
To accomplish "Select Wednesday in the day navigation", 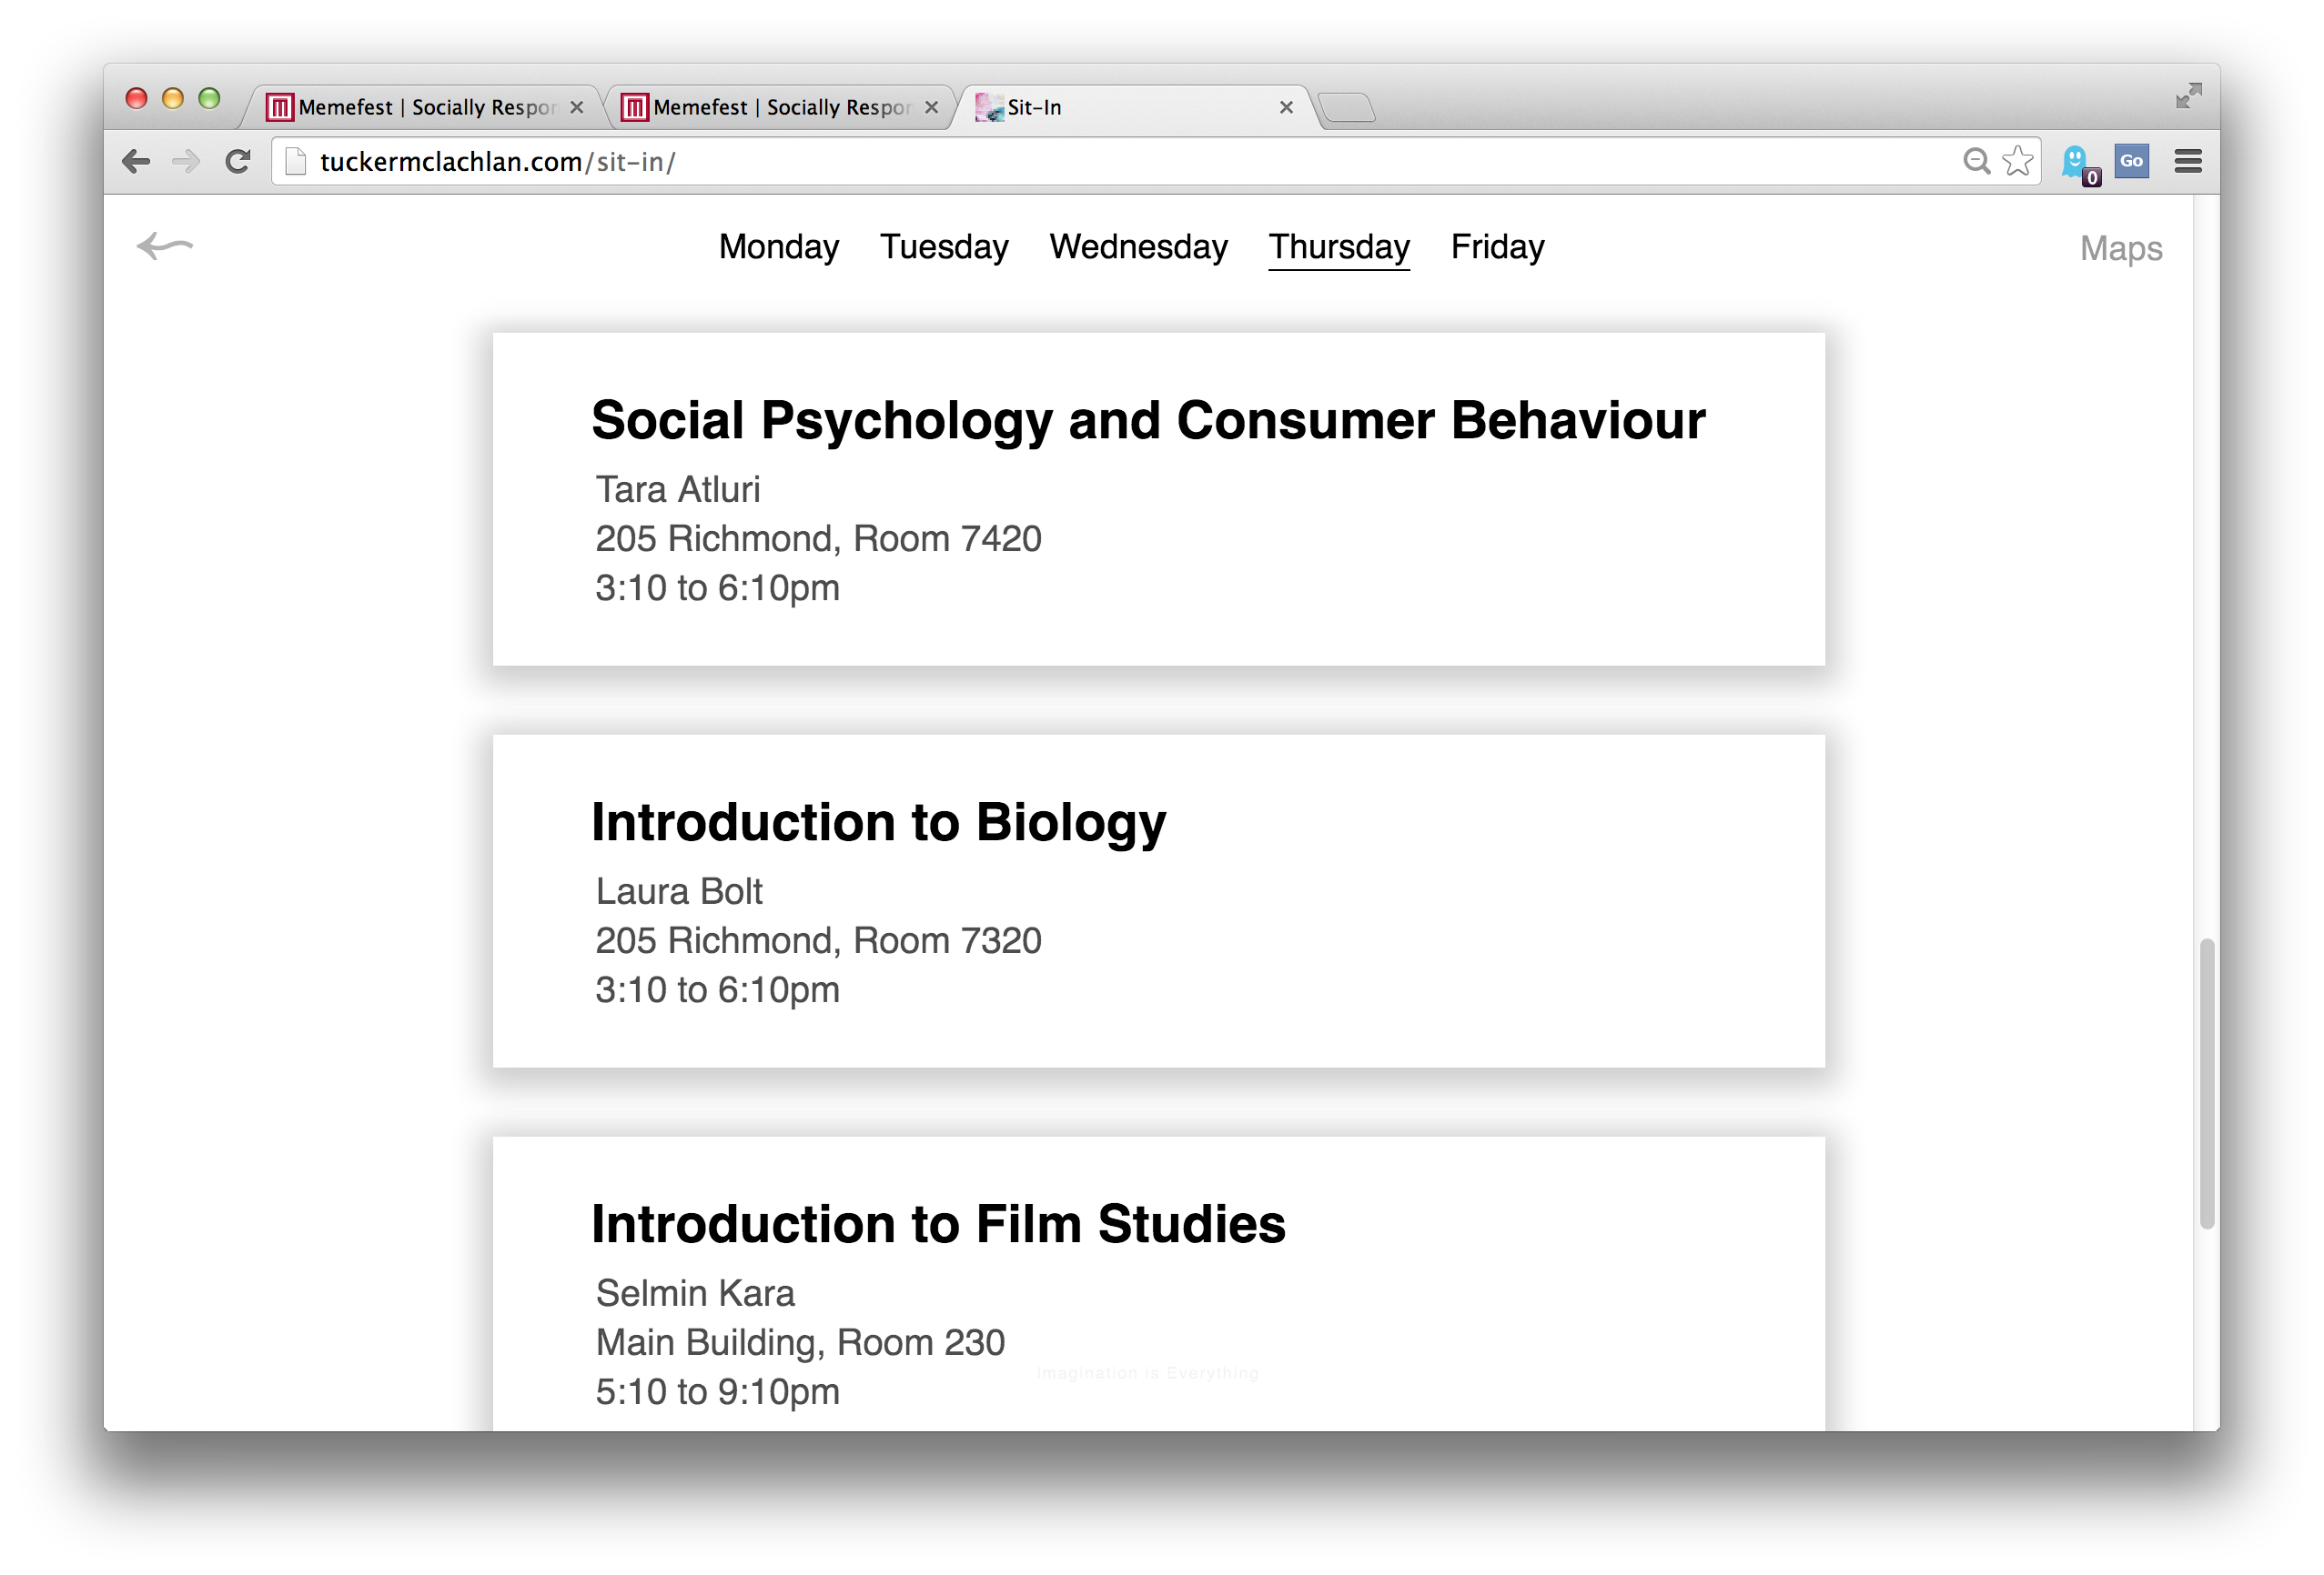I will tap(1138, 246).
